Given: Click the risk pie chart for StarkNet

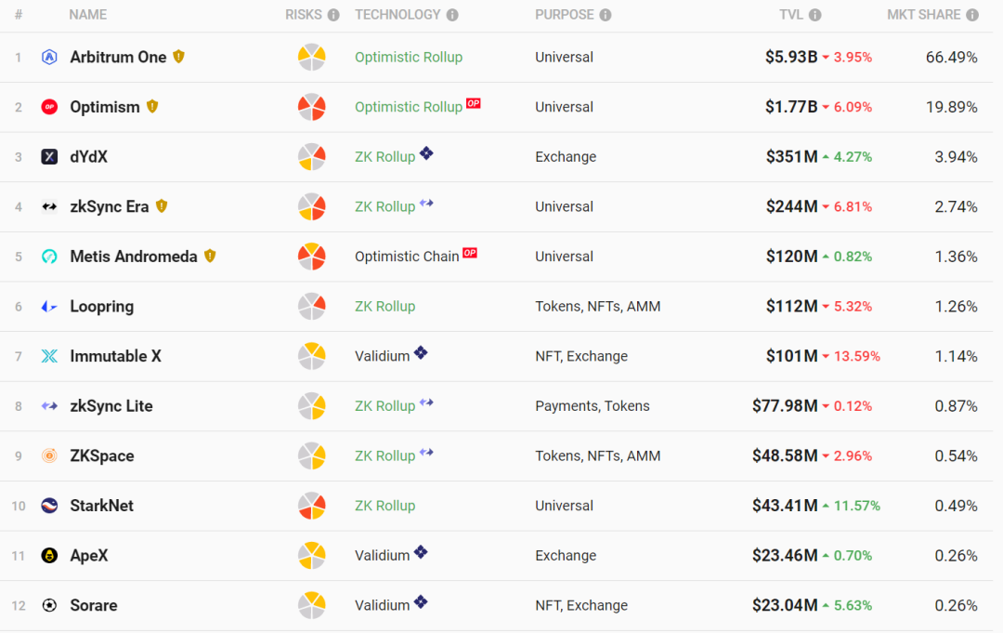Looking at the screenshot, I should pyautogui.click(x=311, y=506).
